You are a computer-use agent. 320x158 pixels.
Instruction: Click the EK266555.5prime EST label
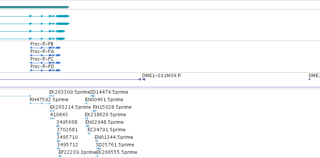tap(117, 152)
